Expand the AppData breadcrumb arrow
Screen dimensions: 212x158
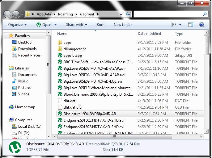(x=55, y=14)
